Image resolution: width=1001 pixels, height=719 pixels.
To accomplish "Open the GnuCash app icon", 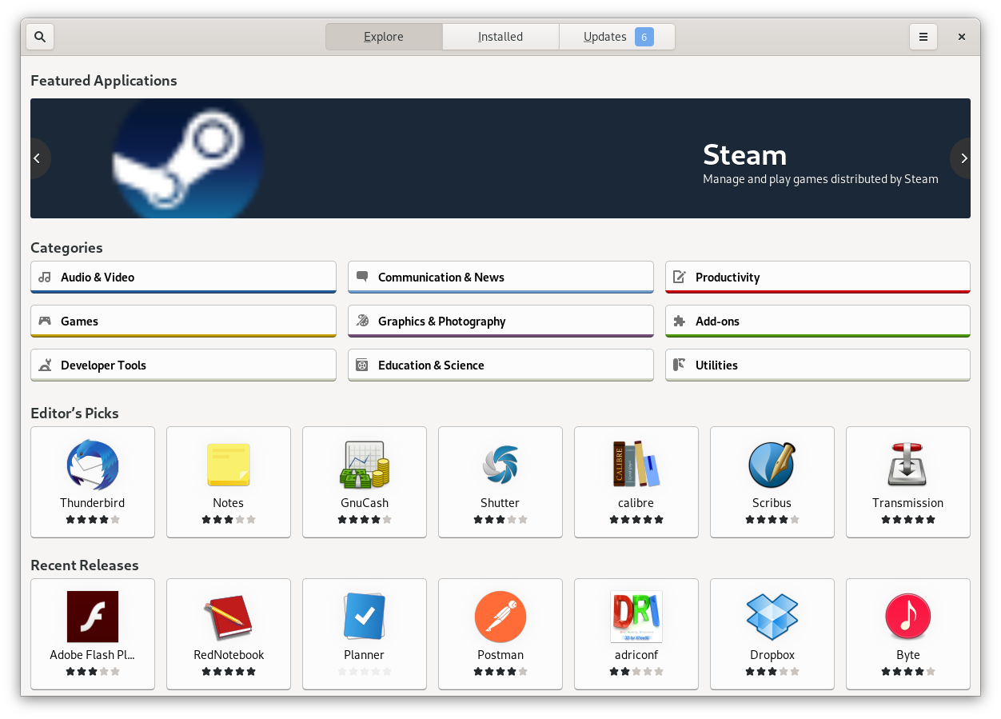I will (x=365, y=465).
